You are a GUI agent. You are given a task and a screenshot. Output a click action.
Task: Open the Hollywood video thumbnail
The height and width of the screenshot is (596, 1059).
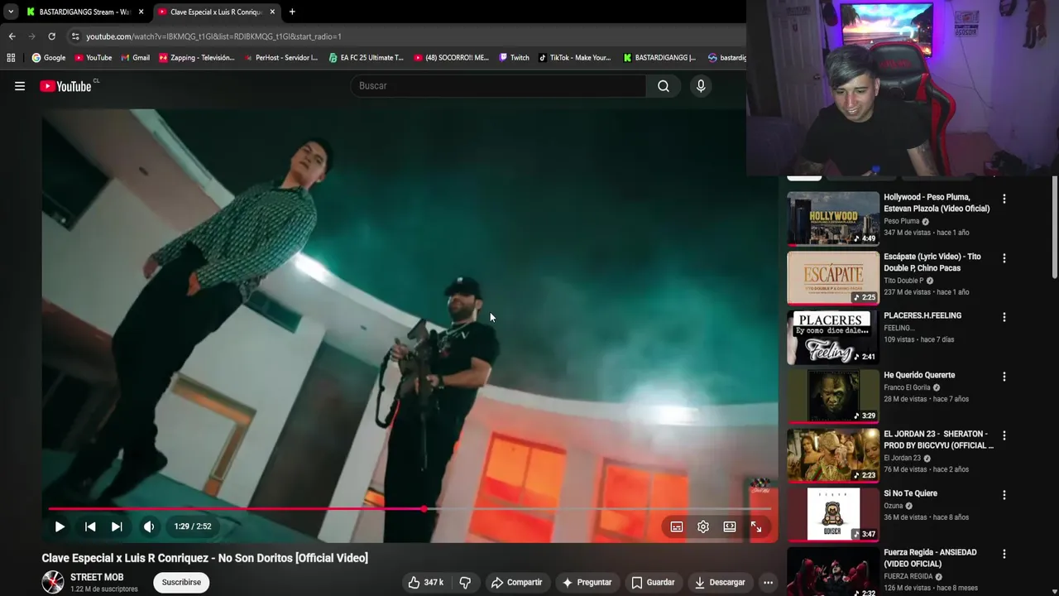(x=833, y=219)
